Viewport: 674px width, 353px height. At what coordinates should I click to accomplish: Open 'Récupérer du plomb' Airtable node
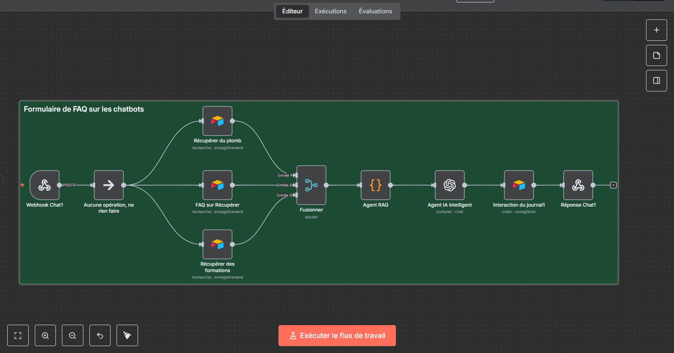tap(217, 121)
